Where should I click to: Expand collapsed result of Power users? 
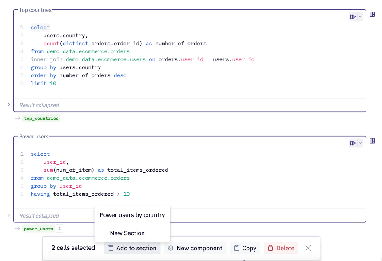(x=9, y=215)
